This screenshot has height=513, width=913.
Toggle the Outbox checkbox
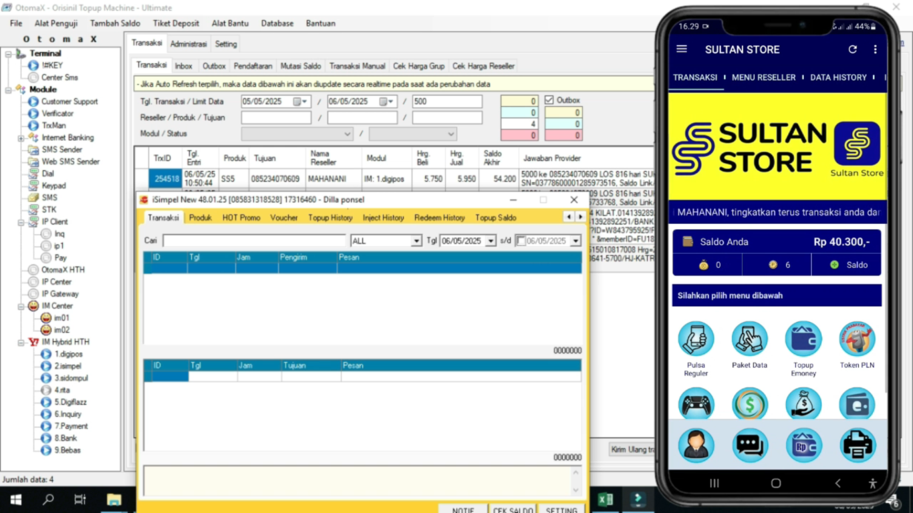549,100
